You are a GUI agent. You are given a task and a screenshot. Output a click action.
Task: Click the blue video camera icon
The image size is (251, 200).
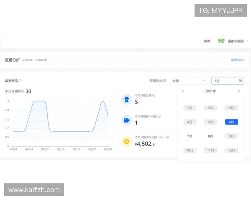point(126,120)
